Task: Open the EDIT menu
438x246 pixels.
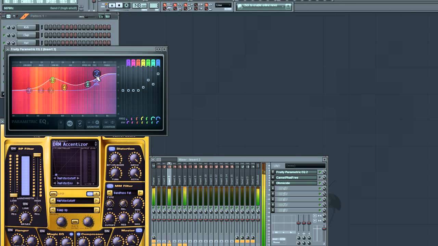Action: coord(15,2)
